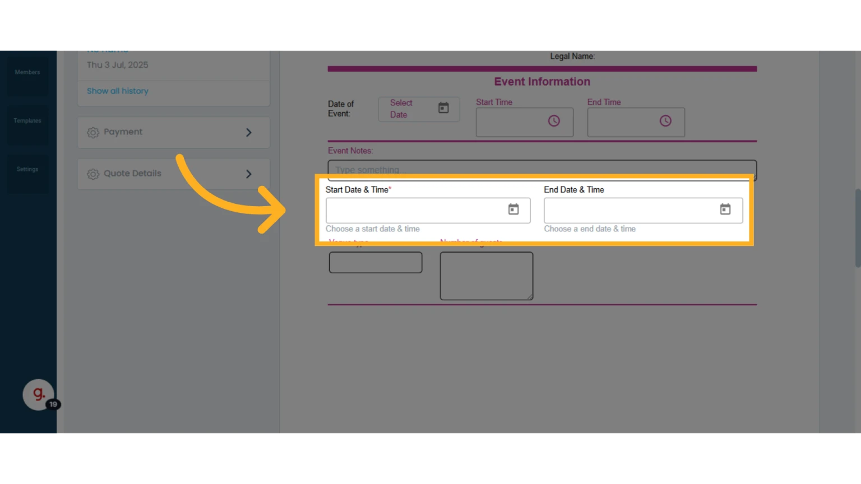The image size is (861, 484).
Task: Click the Select Date button
Action: [x=419, y=109]
